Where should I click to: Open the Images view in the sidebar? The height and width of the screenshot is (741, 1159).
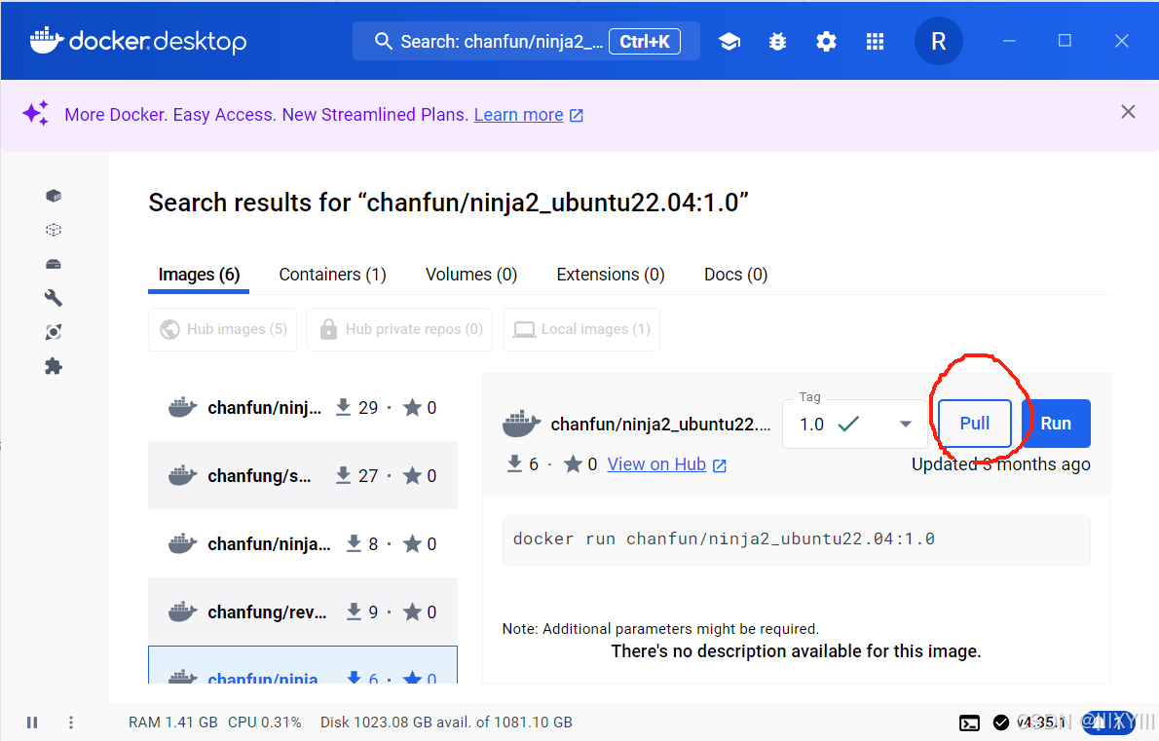[x=54, y=229]
